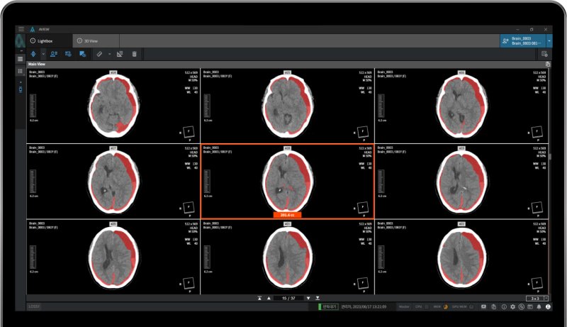Click the copy icon in Main View header

[x=547, y=64]
